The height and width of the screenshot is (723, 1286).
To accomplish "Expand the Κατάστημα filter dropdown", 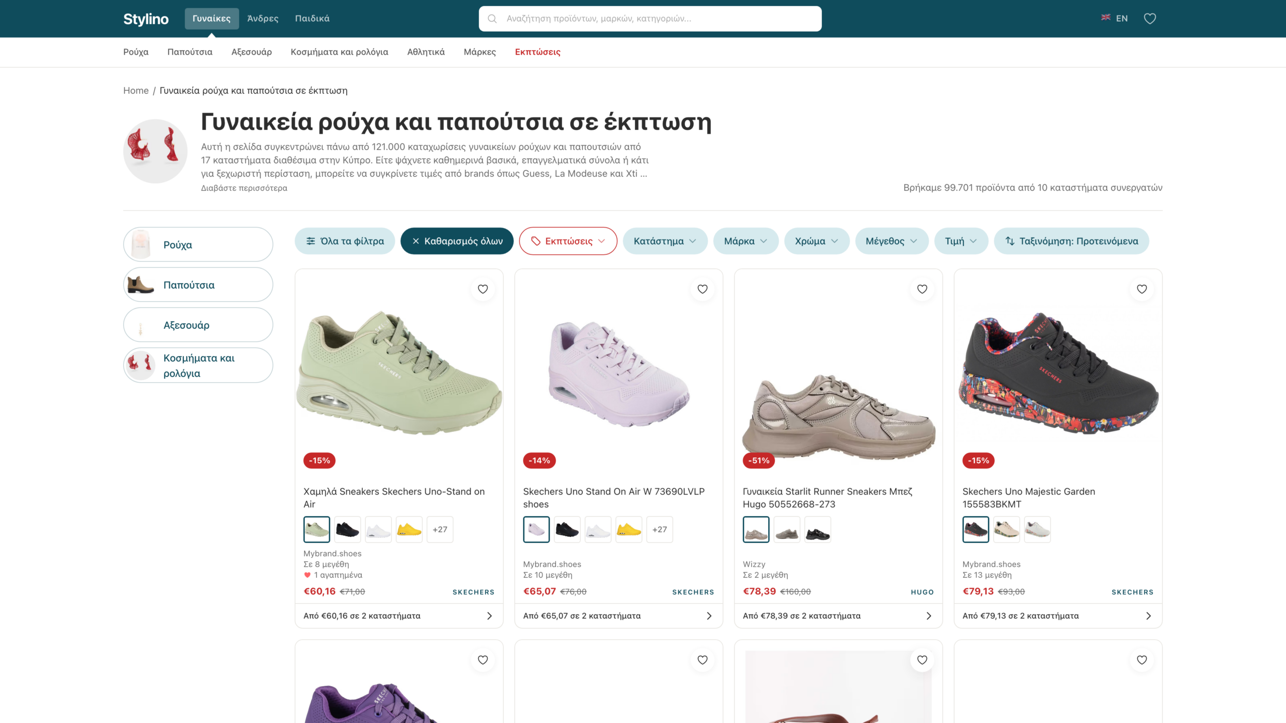I will (665, 241).
